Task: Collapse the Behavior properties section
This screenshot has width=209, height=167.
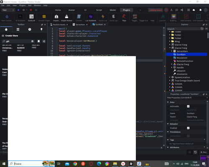Action: click(x=168, y=124)
